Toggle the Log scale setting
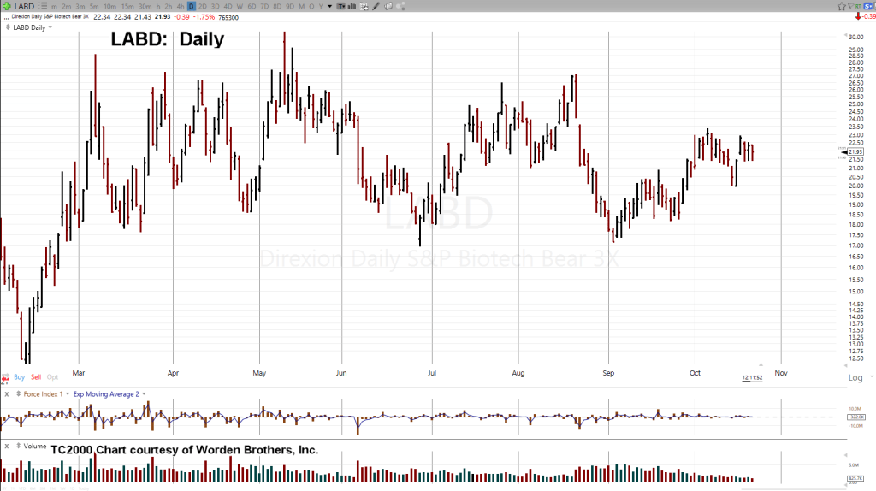This screenshot has width=876, height=491. pyautogui.click(x=855, y=377)
